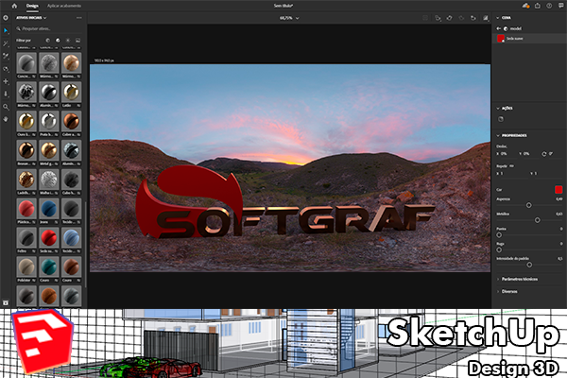Open the Ativos Iniciais assets dropdown
The width and height of the screenshot is (567, 378).
[x=31, y=18]
